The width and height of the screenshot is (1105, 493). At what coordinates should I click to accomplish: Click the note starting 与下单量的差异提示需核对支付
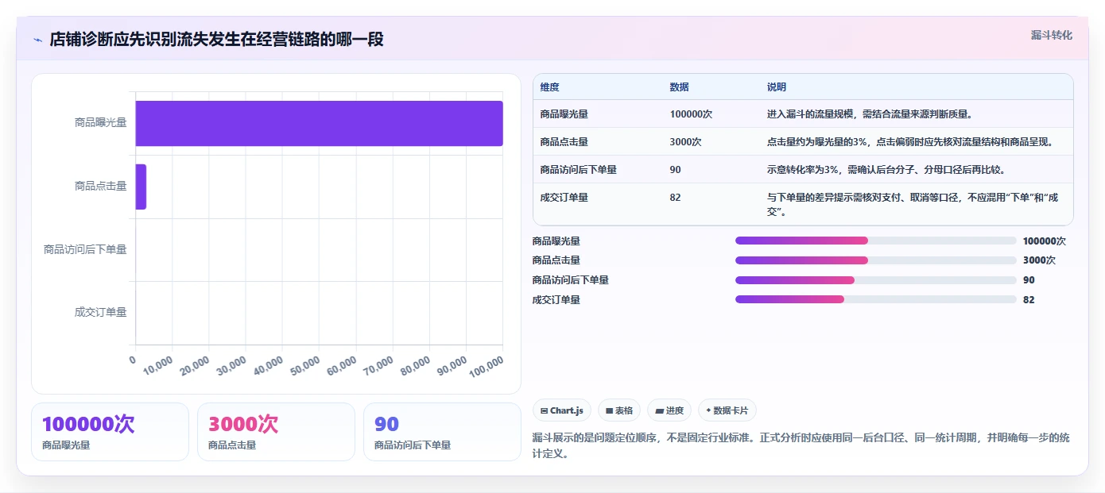pyautogui.click(x=913, y=204)
